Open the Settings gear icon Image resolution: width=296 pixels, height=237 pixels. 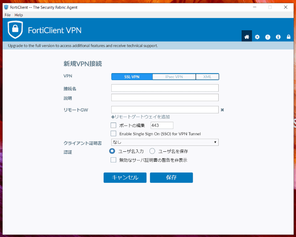257,37
